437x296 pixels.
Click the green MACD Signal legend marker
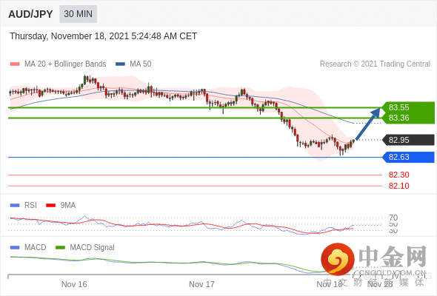tap(60, 248)
